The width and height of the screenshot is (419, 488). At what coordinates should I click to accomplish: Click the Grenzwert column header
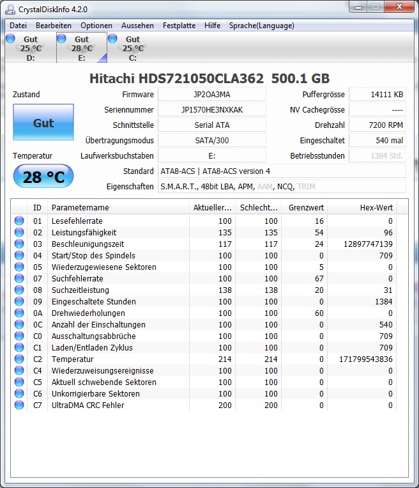click(x=304, y=208)
